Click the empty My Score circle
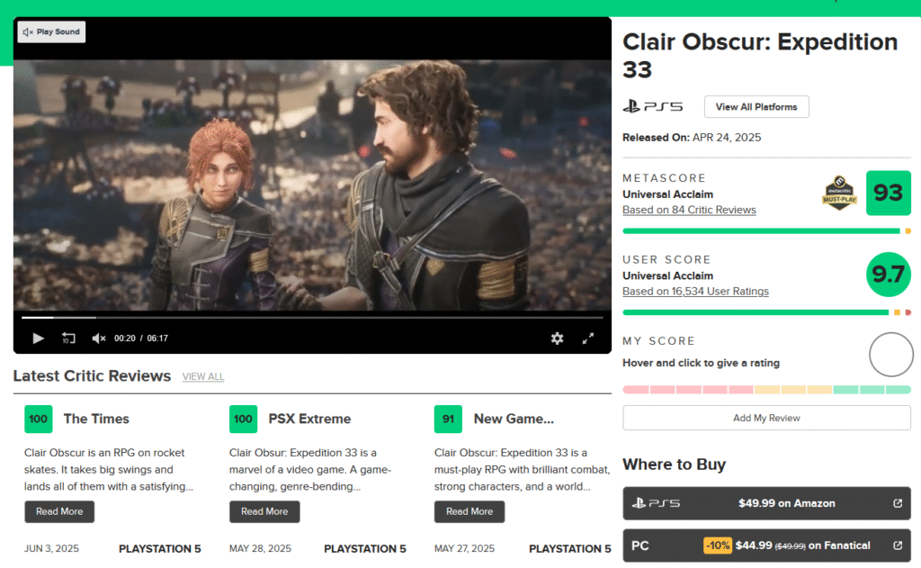Screen dimensions: 921x568 [x=891, y=355]
